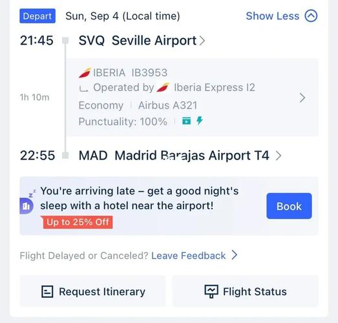Image resolution: width=338 pixels, height=323 pixels.
Task: Tap the in-flight entertainment screen icon
Action: (x=187, y=121)
